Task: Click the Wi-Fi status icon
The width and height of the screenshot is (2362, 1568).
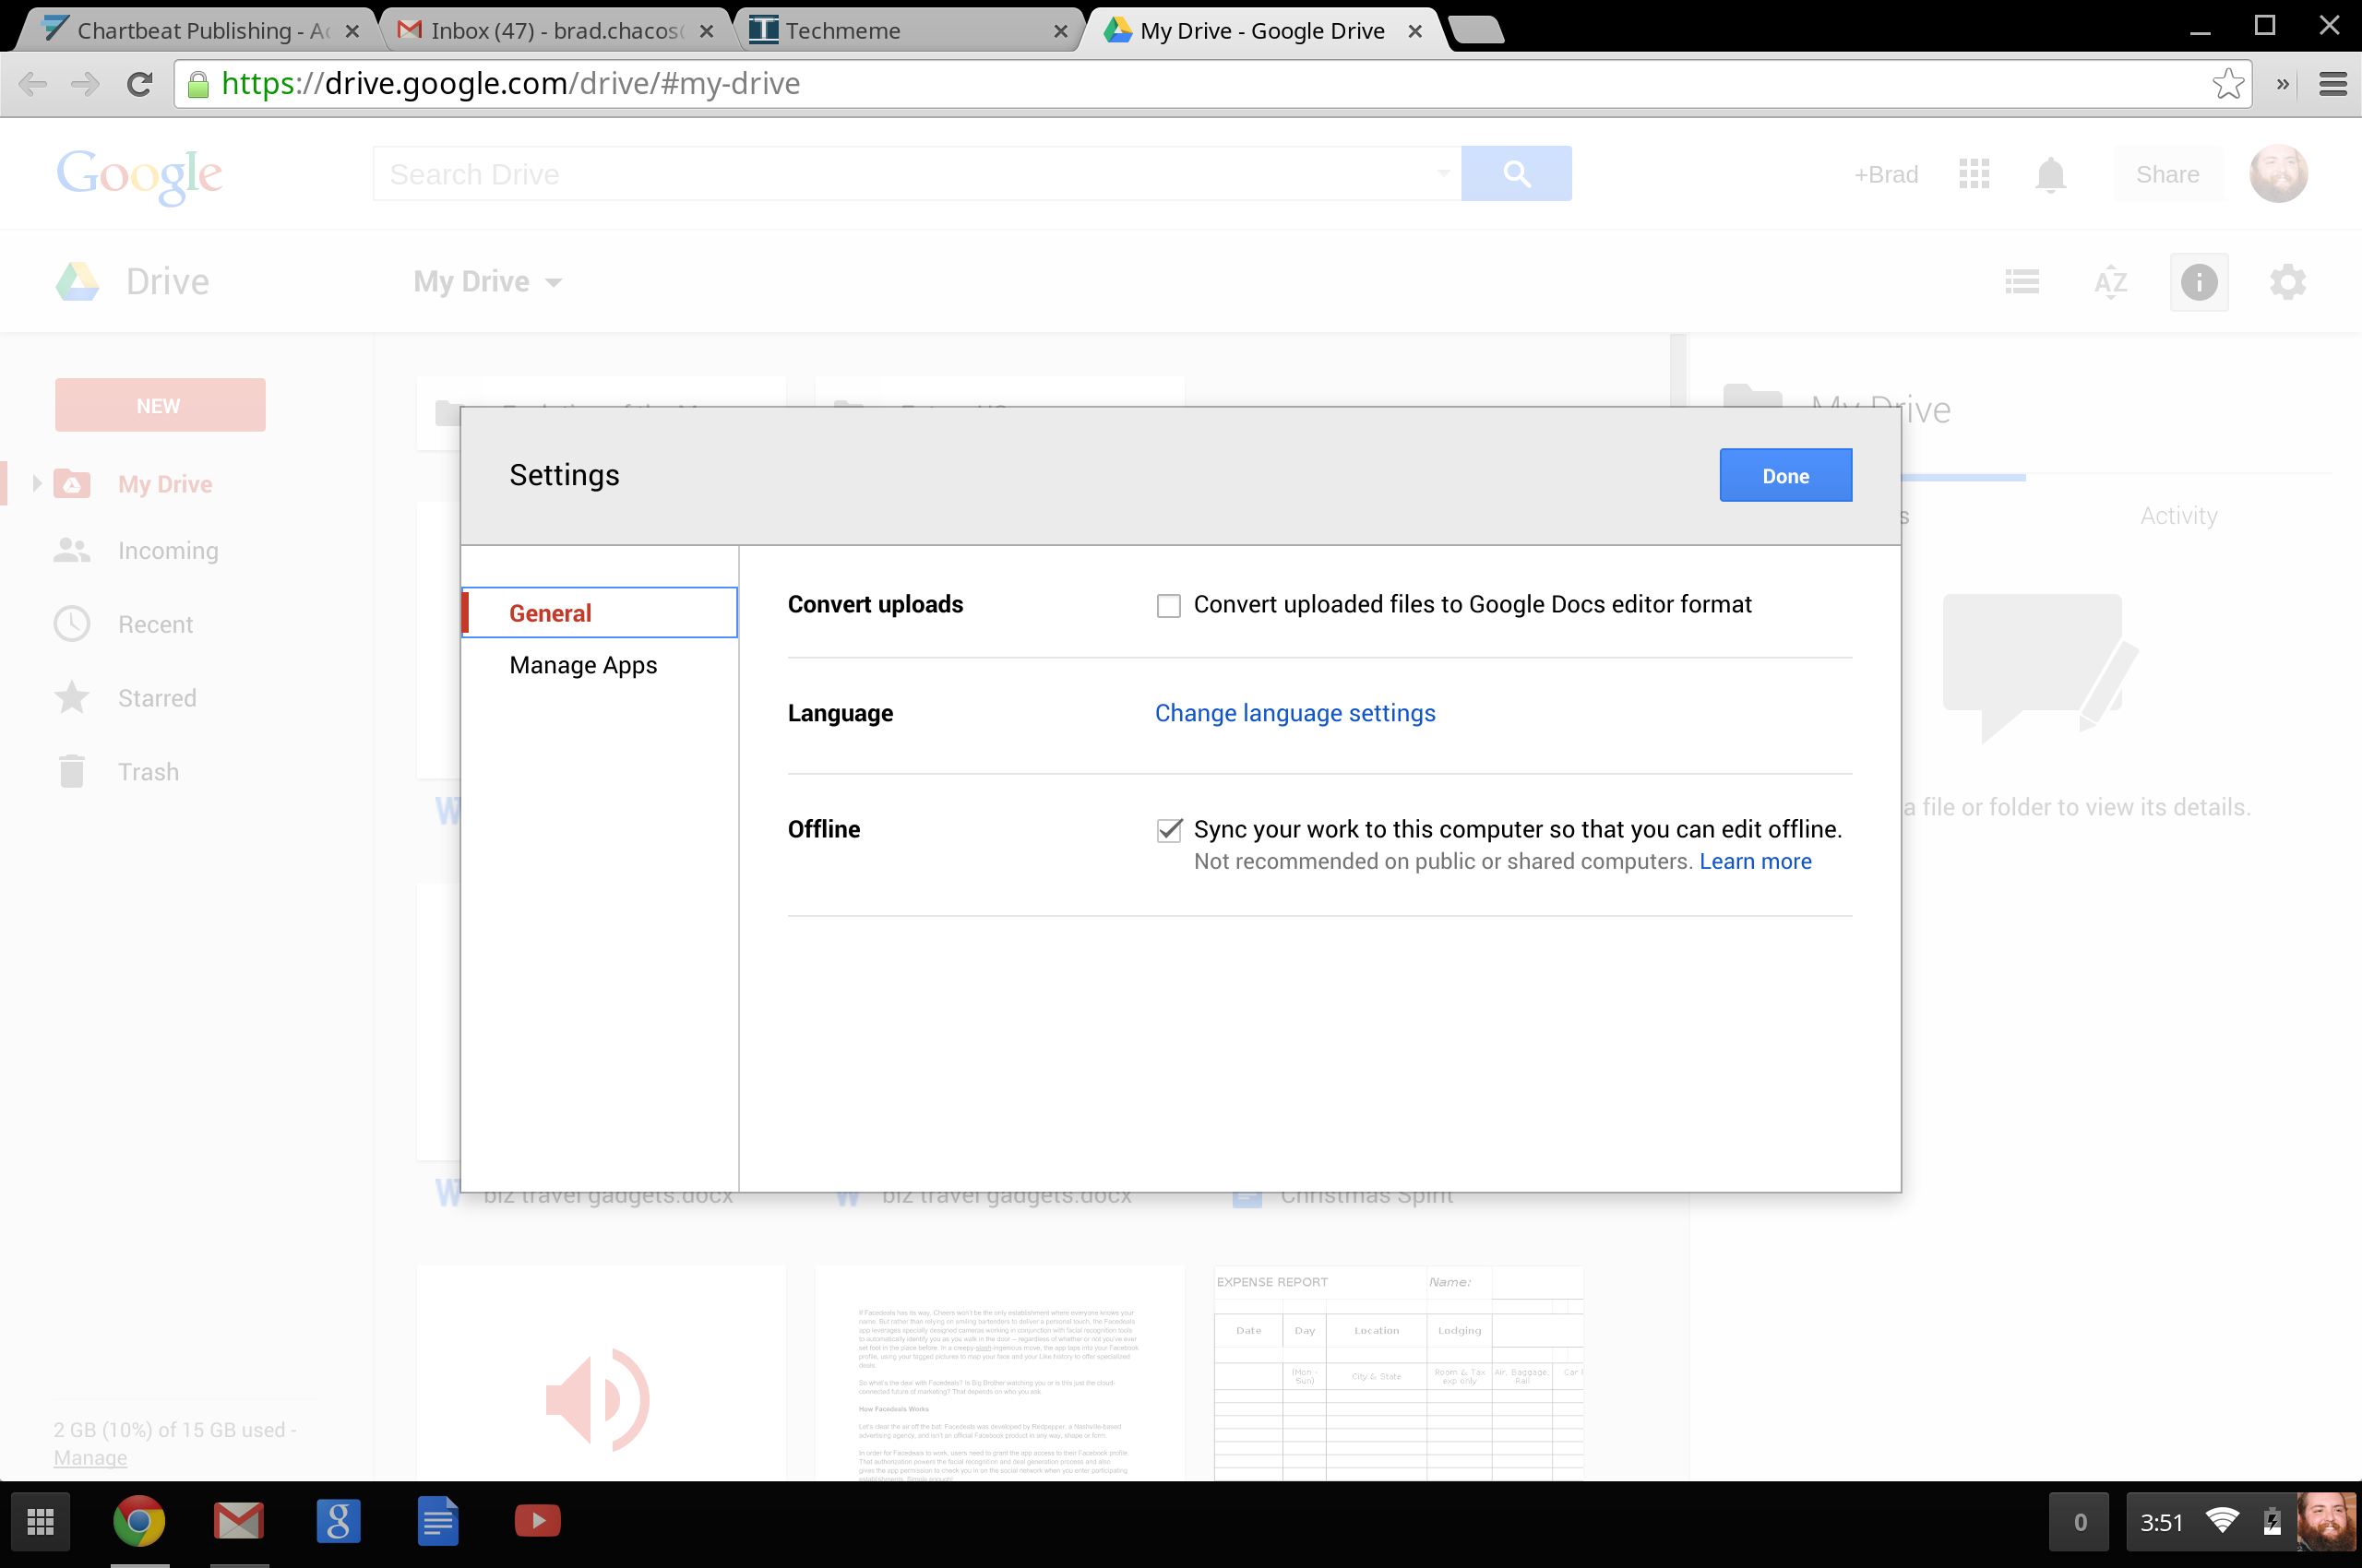Action: [2222, 1521]
